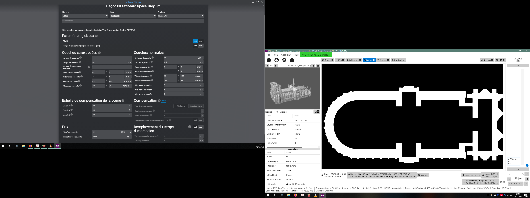Open the Help menu in UVtools
The image size is (530, 198).
[296, 55]
